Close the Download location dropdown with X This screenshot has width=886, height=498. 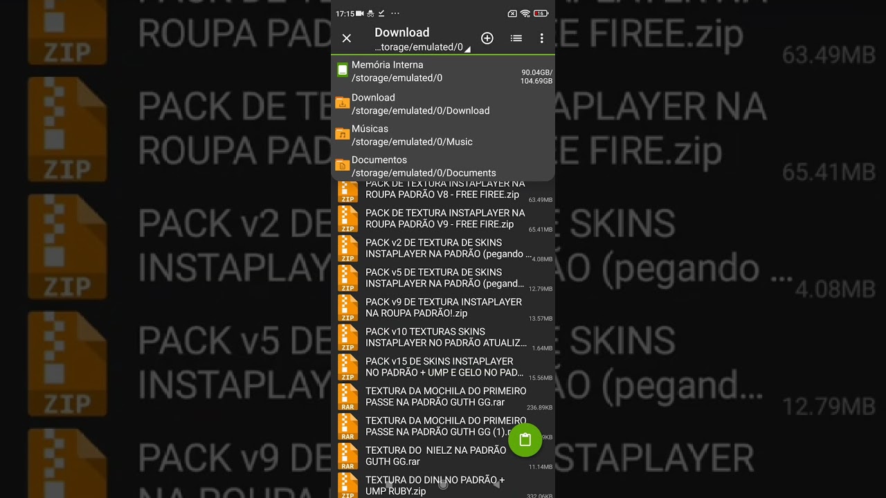[x=347, y=39]
